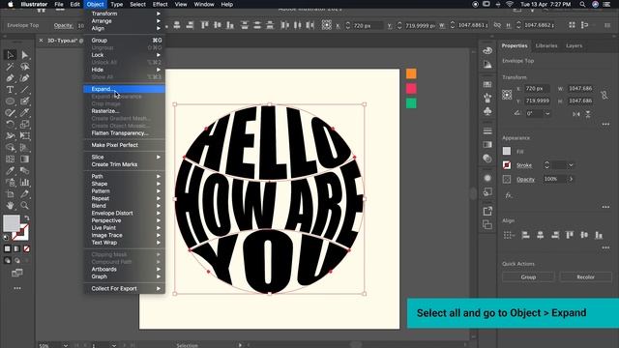The image size is (619, 348).
Task: Open the Symbols (club) panel icon
Action: point(487,112)
